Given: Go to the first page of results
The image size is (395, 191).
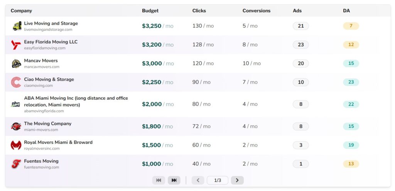Looking at the screenshot, I should click(159, 180).
